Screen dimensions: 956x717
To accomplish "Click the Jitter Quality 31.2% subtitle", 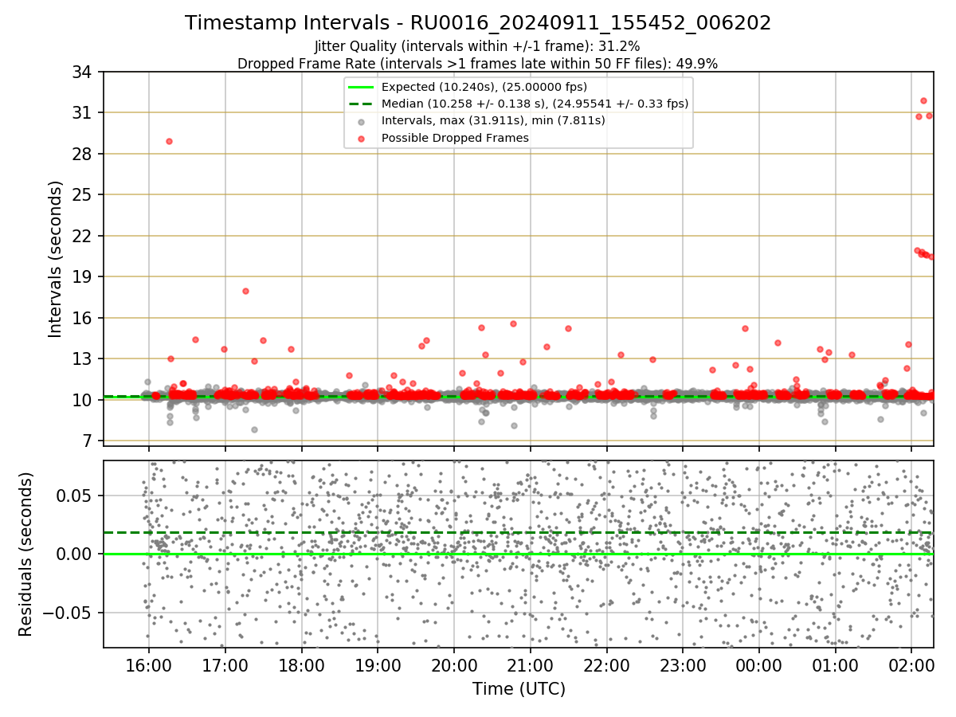I will pos(477,46).
